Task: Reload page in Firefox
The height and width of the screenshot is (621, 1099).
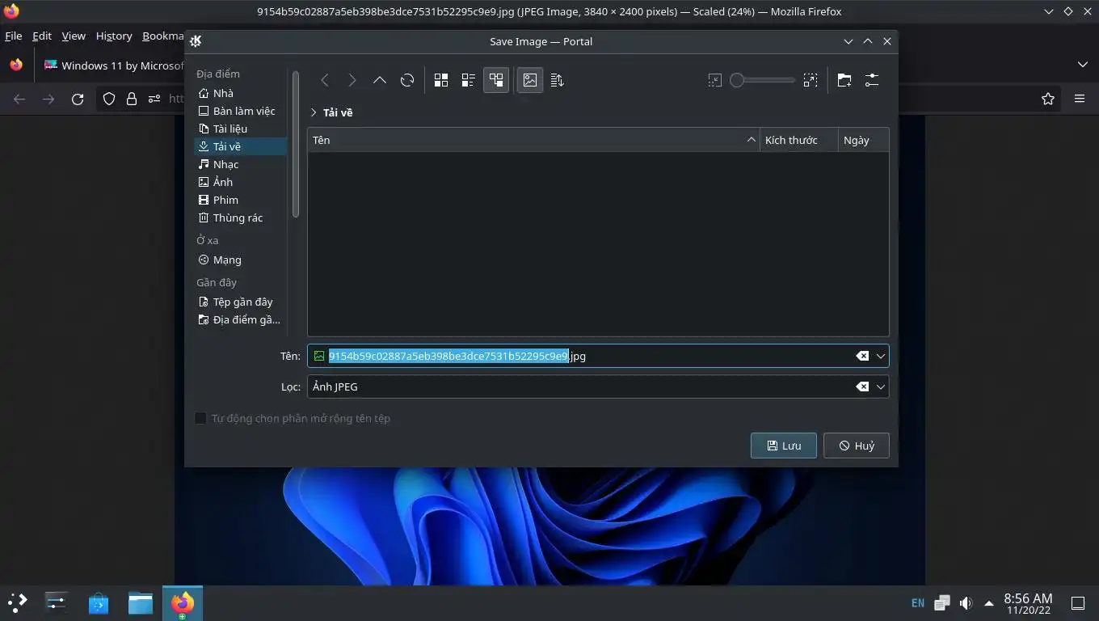Action: [78, 99]
